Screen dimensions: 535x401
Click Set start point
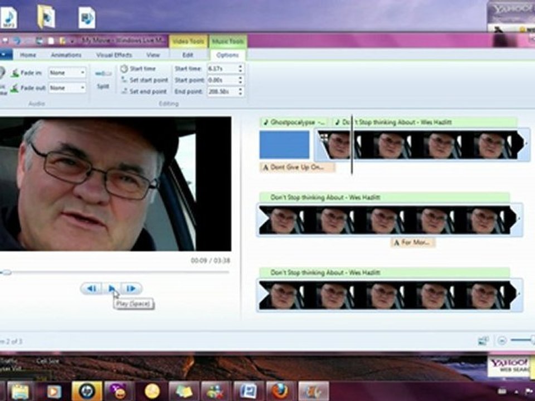tap(145, 80)
